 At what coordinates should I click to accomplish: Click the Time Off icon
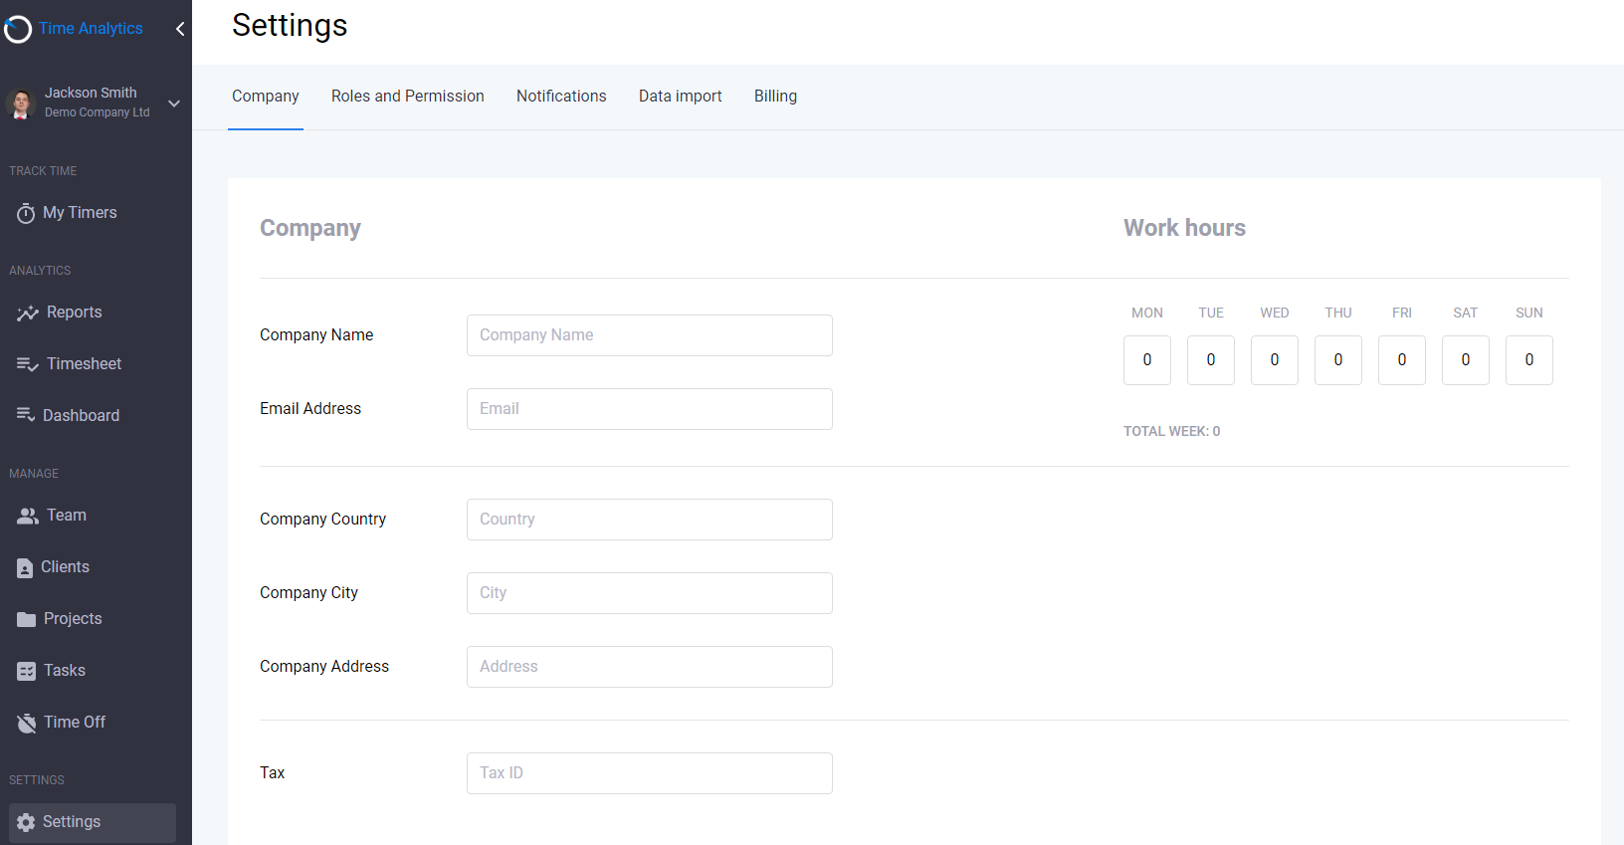pyautogui.click(x=27, y=723)
